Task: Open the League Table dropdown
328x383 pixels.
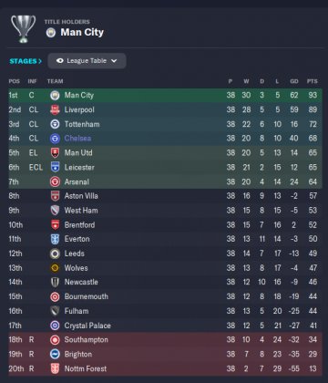Action: click(87, 61)
